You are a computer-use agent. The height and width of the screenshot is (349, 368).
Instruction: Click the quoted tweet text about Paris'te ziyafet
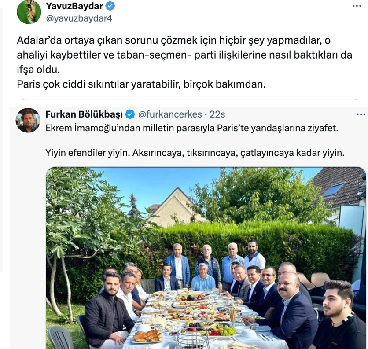[192, 128]
